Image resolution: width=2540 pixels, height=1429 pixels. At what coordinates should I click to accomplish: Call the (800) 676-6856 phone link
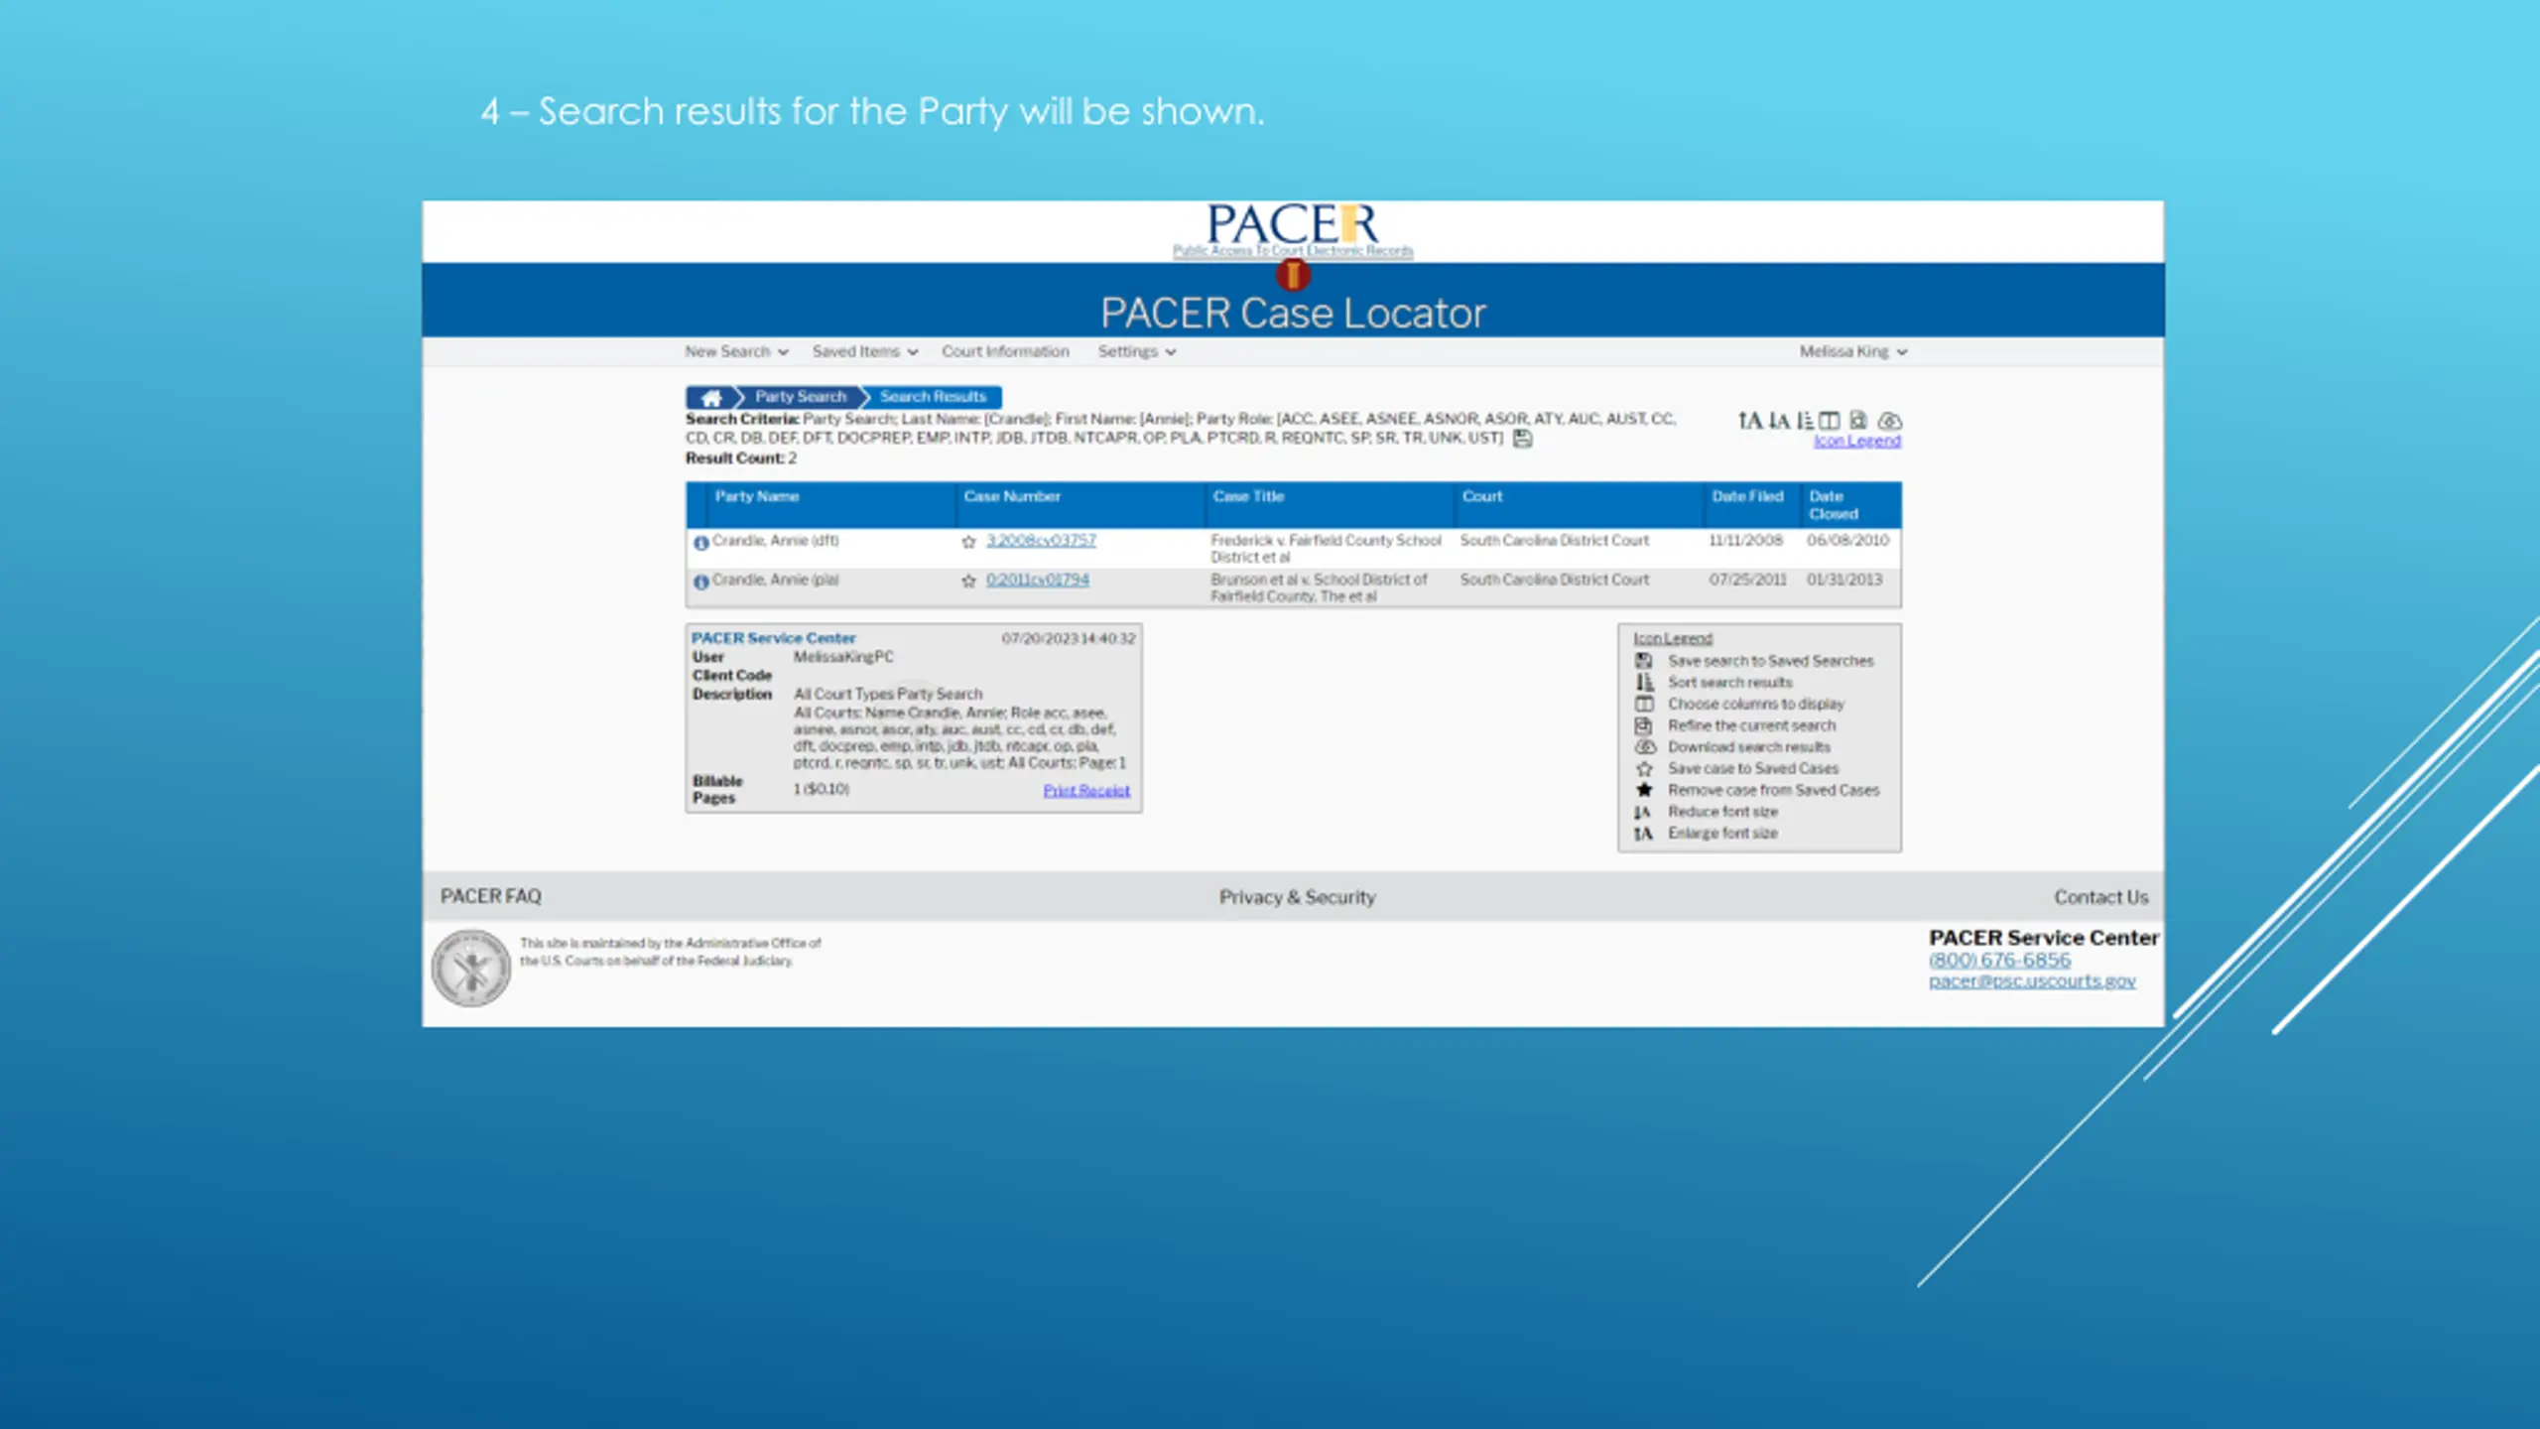pos(1999,961)
